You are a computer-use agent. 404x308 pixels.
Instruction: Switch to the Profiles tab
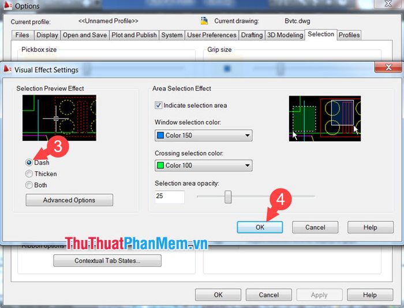[349, 35]
